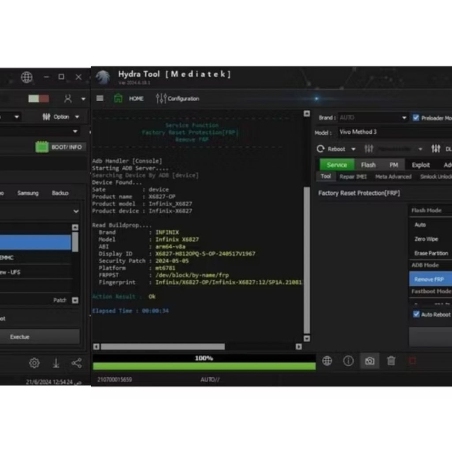Take screenshot with camera icon
Screen dimensions: 452x452
tap(369, 361)
